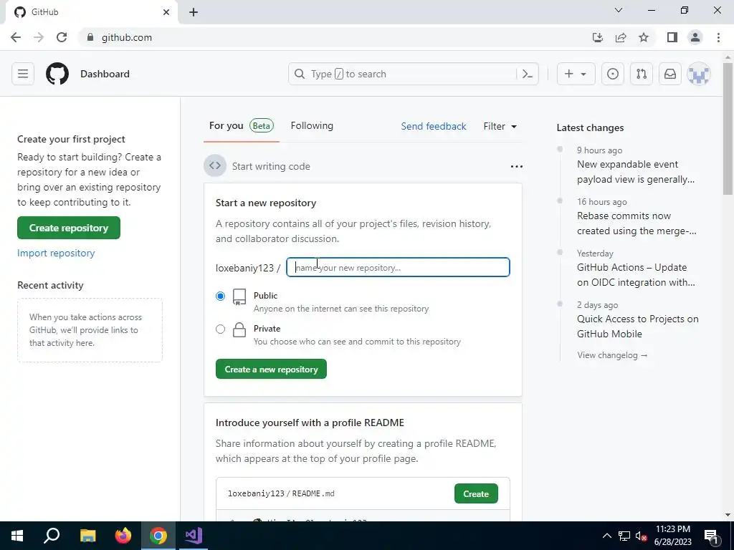Screen dimensions: 734x550
Task: Open the taskbar clock showing 11:23 PM
Action: tap(672, 536)
